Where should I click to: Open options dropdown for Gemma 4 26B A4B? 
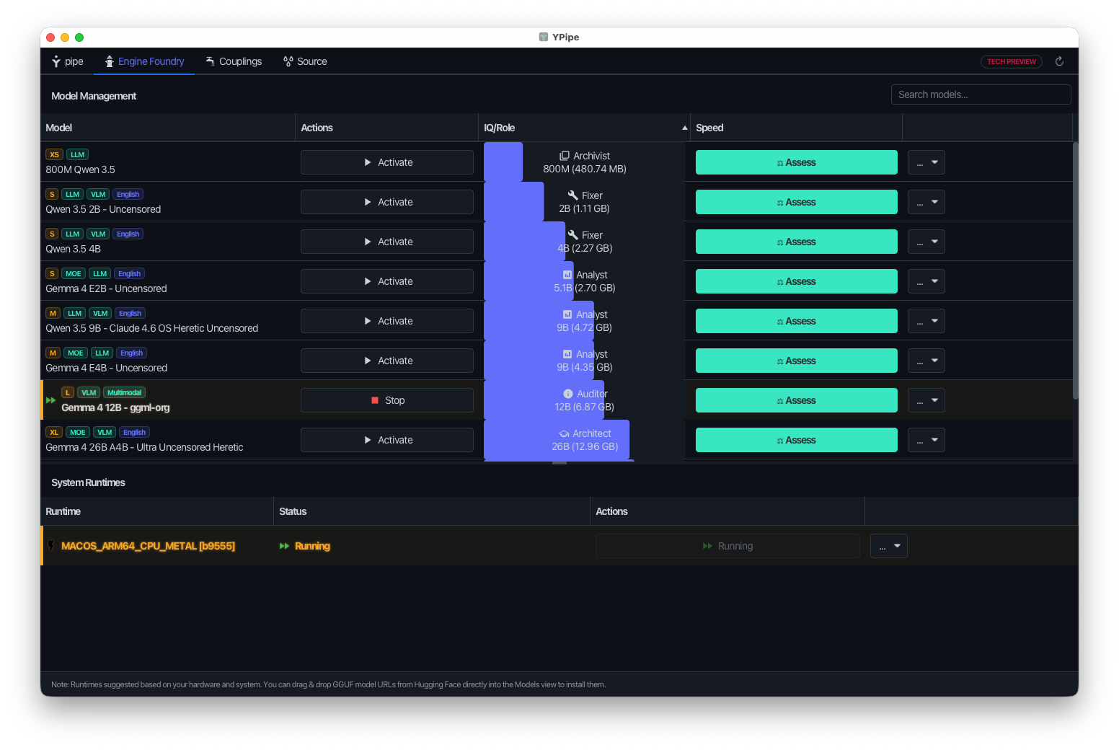(926, 440)
